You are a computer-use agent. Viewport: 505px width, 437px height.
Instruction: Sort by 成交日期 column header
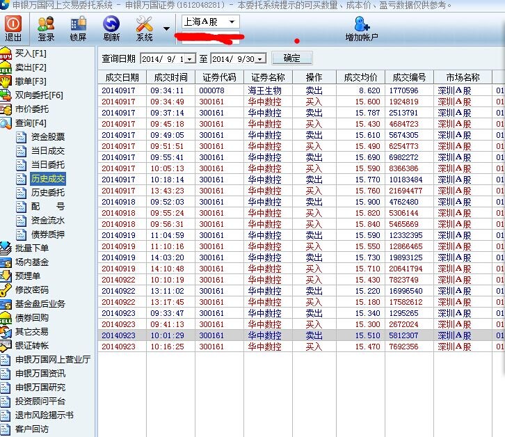(122, 77)
